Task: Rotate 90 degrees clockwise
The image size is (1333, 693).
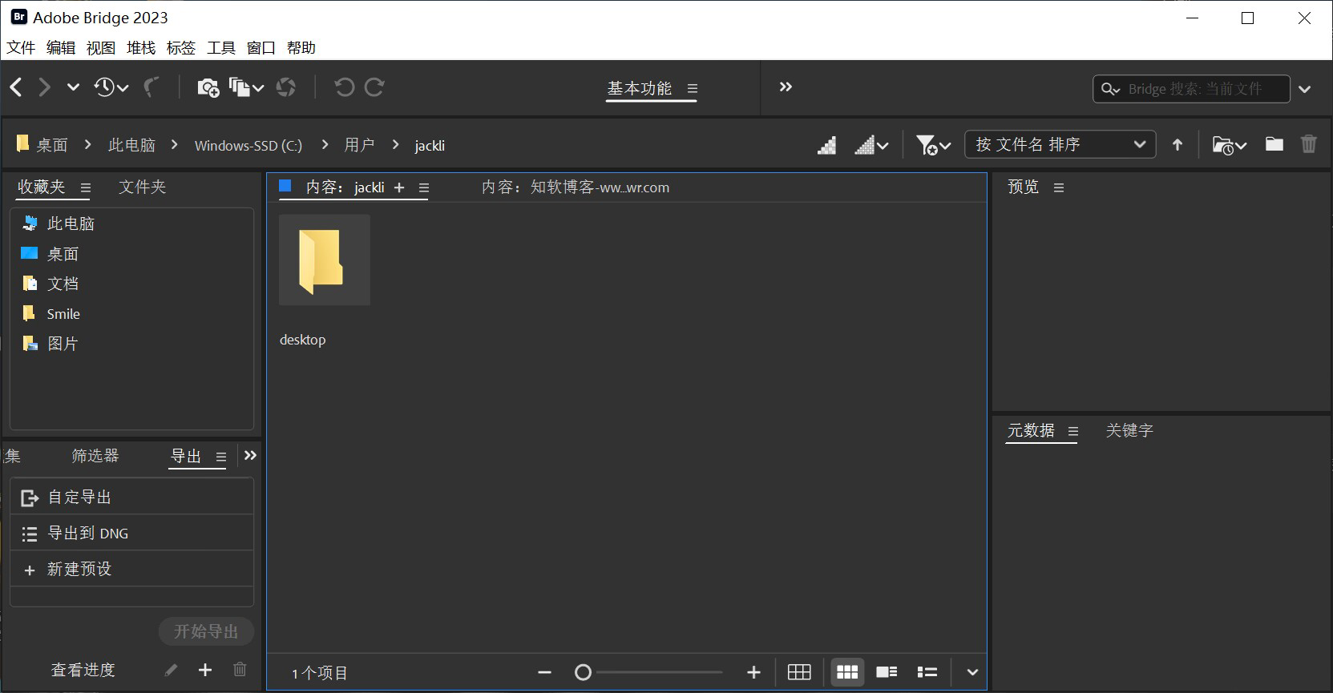Action: (x=374, y=87)
